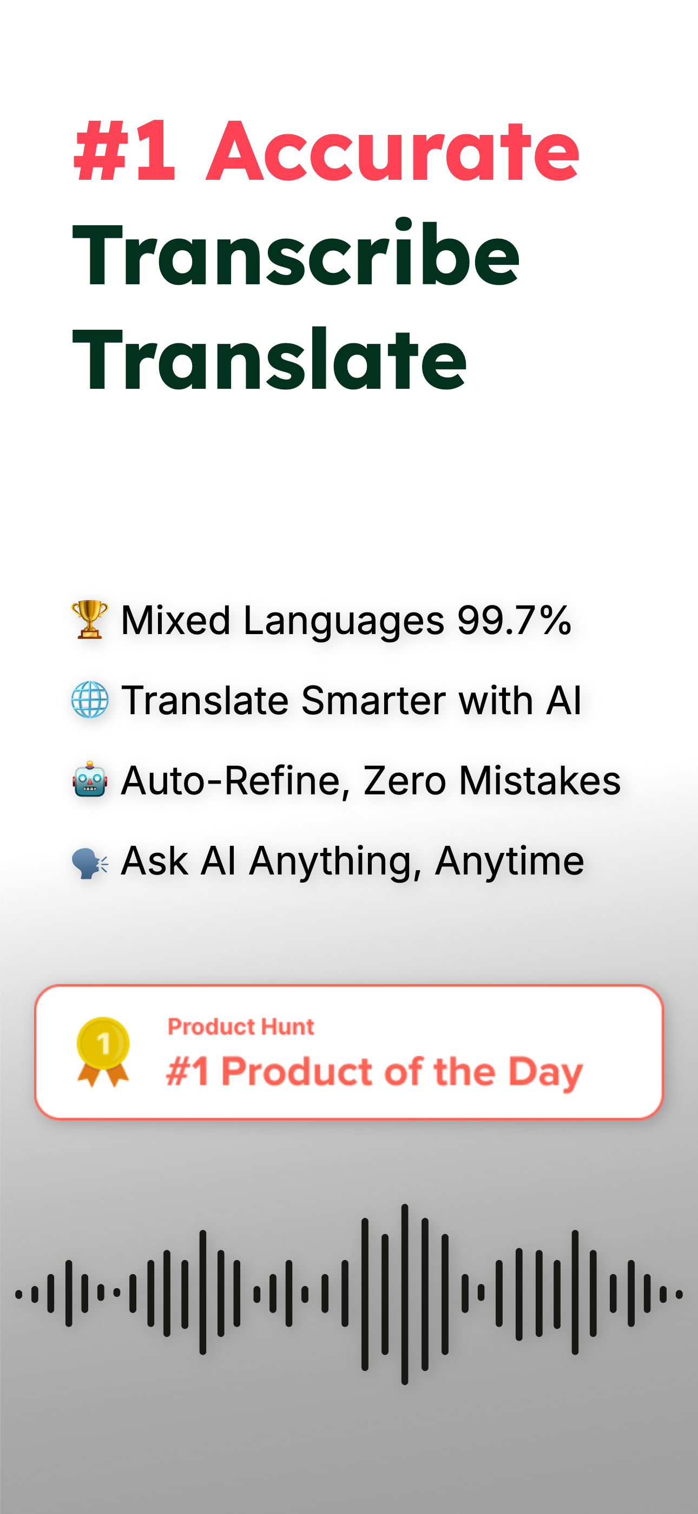698x1514 pixels.
Task: Click the robot face icon
Action: coord(89,780)
